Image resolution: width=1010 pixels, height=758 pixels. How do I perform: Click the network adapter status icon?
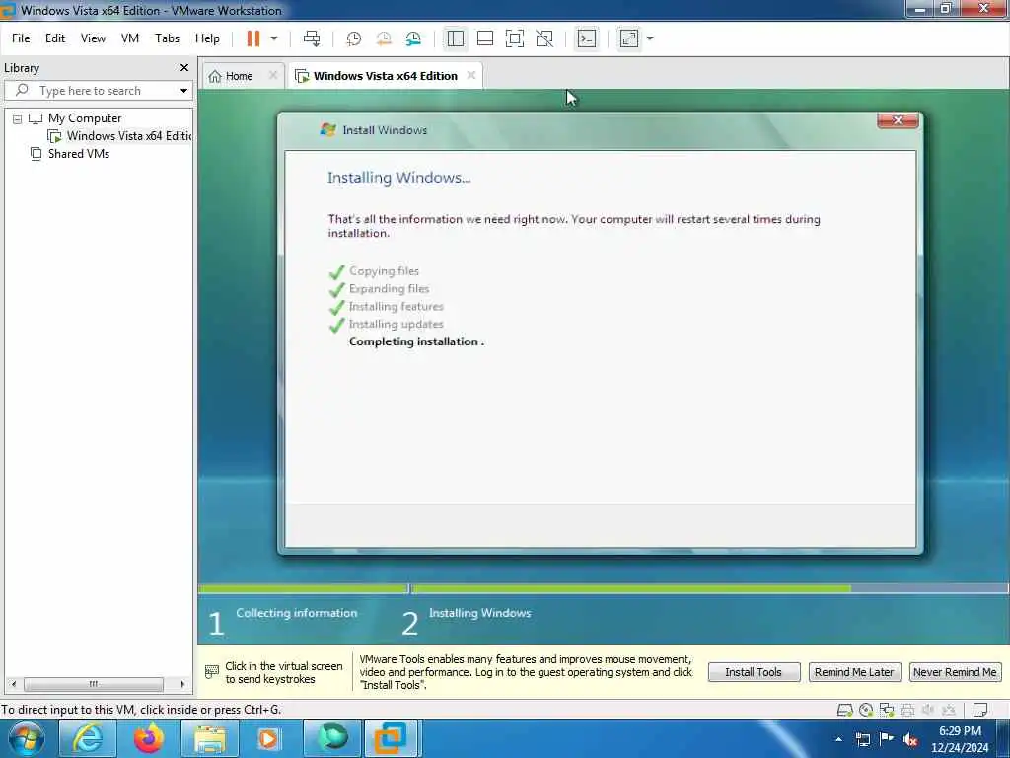887,710
